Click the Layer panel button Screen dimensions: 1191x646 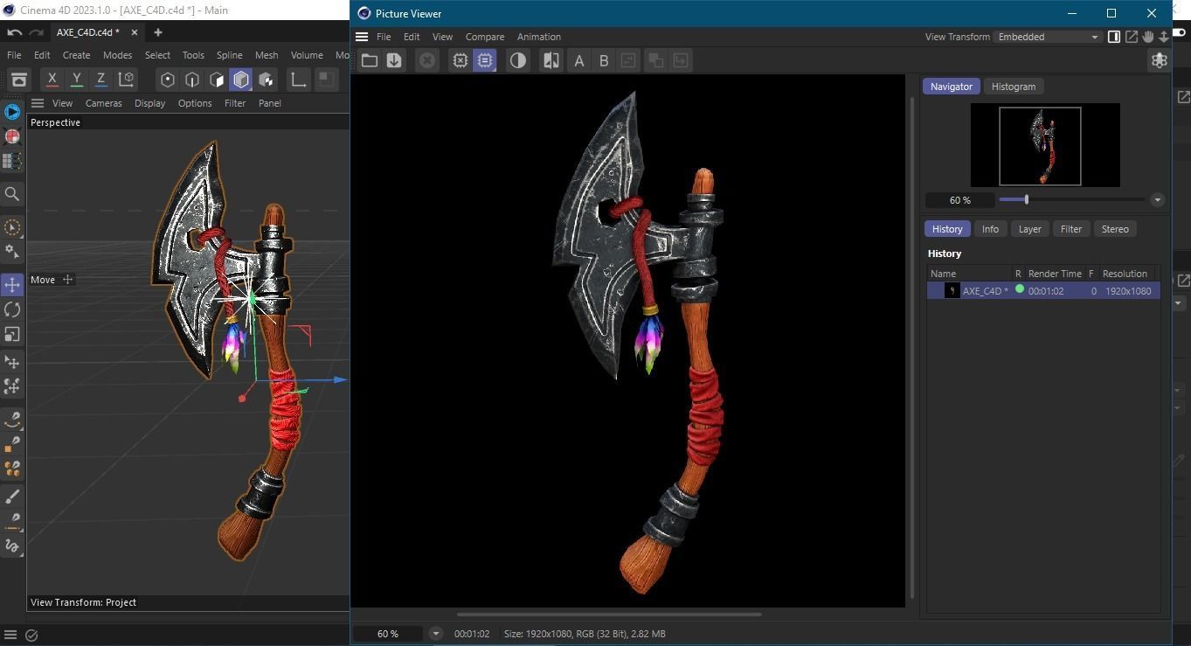coord(1029,228)
